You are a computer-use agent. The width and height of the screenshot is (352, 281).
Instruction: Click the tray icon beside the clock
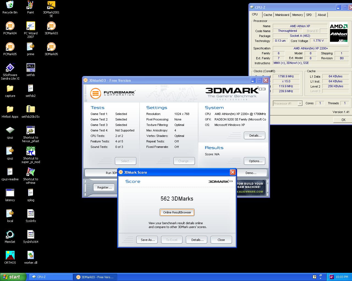332,277
